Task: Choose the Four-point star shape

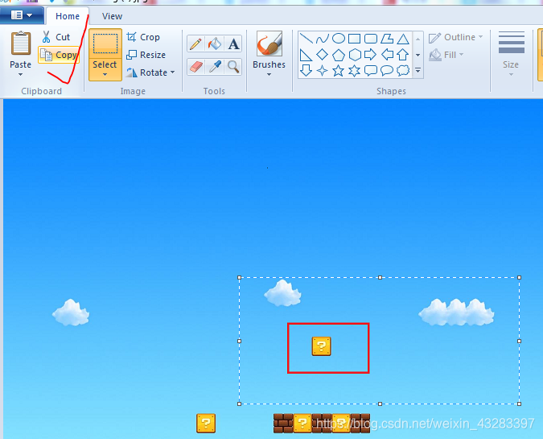Action: [323, 70]
